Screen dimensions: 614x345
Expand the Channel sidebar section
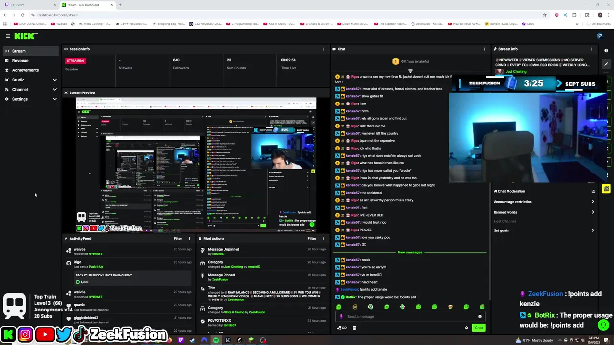coord(31,89)
